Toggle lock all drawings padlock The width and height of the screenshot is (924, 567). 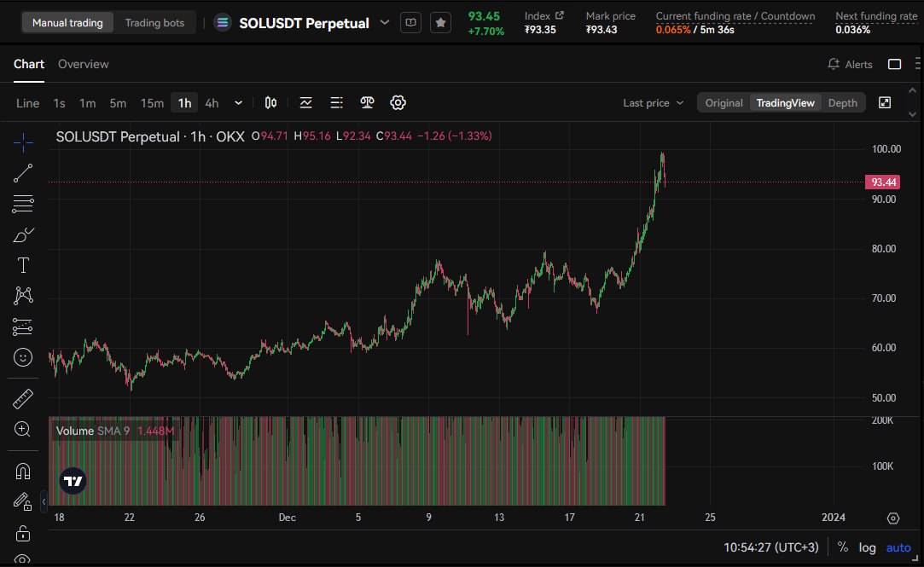coord(23,534)
